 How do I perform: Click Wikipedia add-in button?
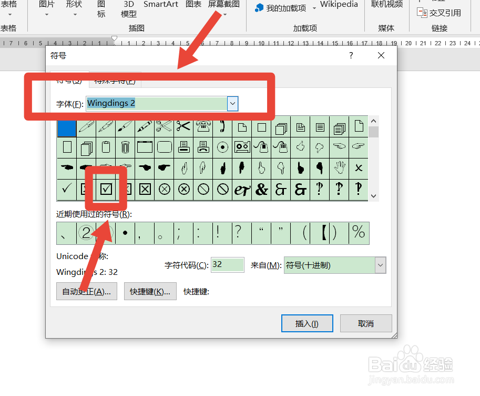pos(339,4)
